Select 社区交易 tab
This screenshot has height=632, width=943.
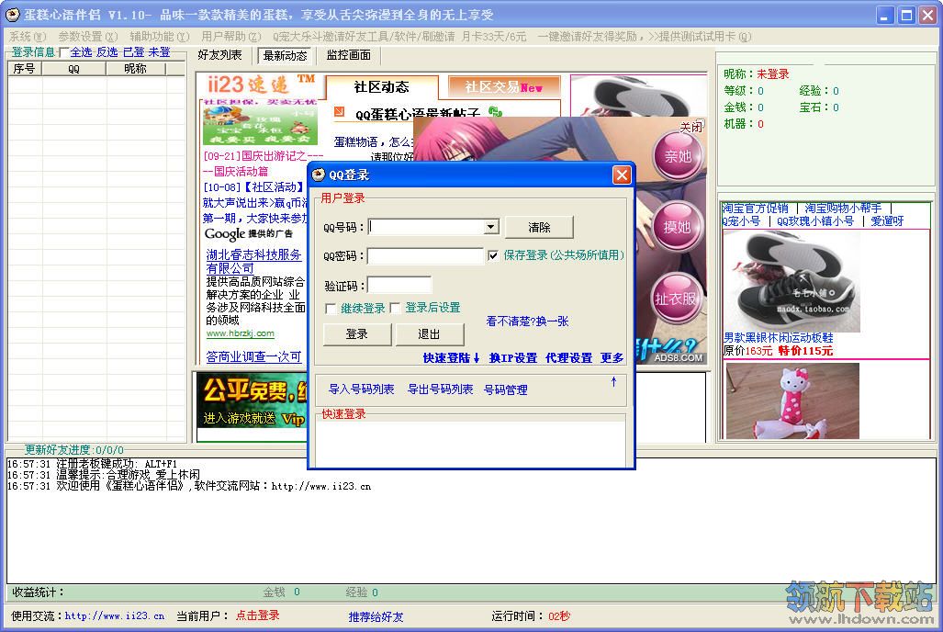(504, 87)
